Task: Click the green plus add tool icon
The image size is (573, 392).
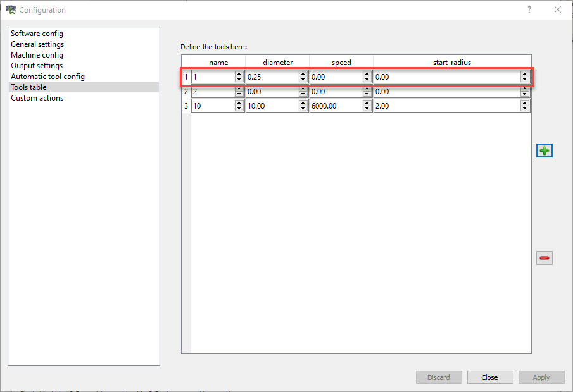Action: tap(544, 150)
